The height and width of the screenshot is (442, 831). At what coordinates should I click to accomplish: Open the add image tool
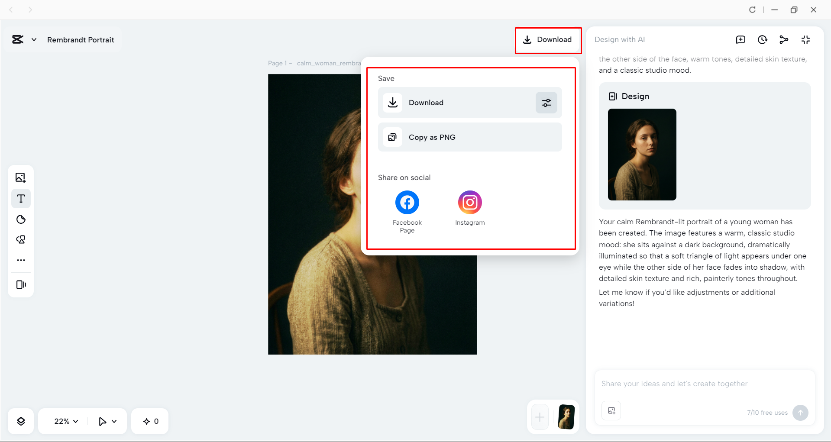21,177
